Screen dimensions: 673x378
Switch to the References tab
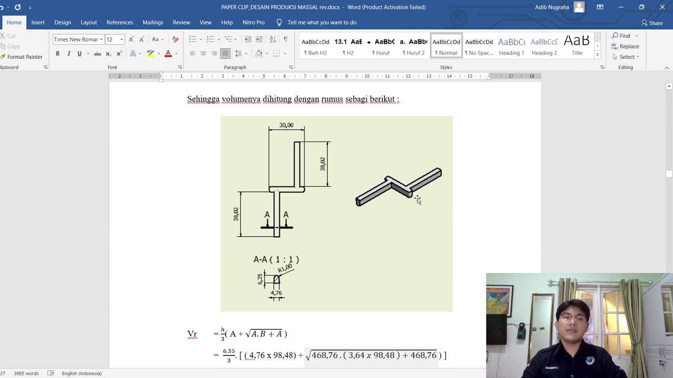[120, 23]
